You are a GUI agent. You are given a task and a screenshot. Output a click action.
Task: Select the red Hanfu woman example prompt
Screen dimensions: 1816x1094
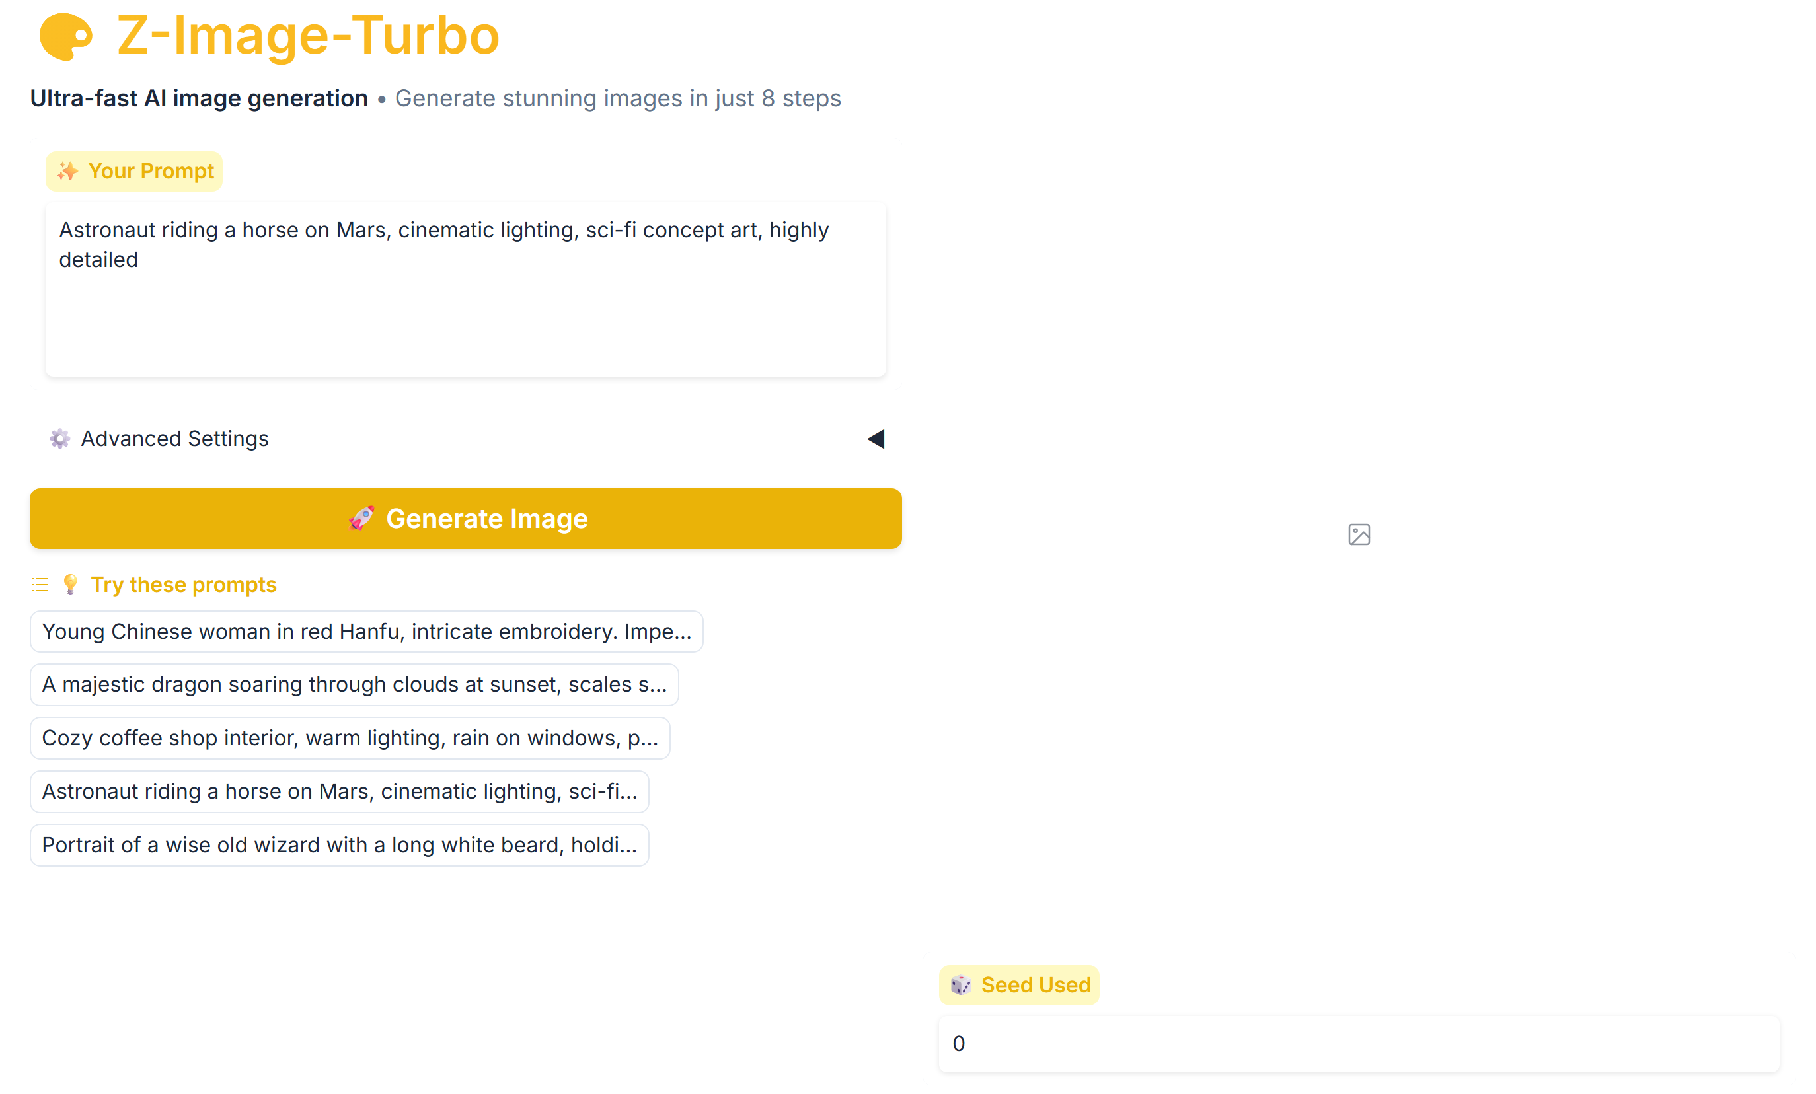click(366, 632)
